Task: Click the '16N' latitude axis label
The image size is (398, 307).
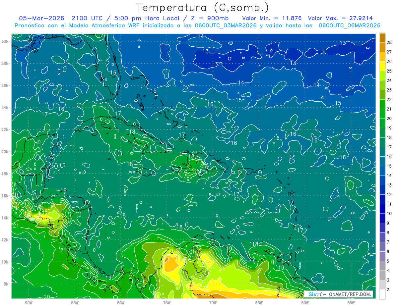Action: click(x=5, y=196)
